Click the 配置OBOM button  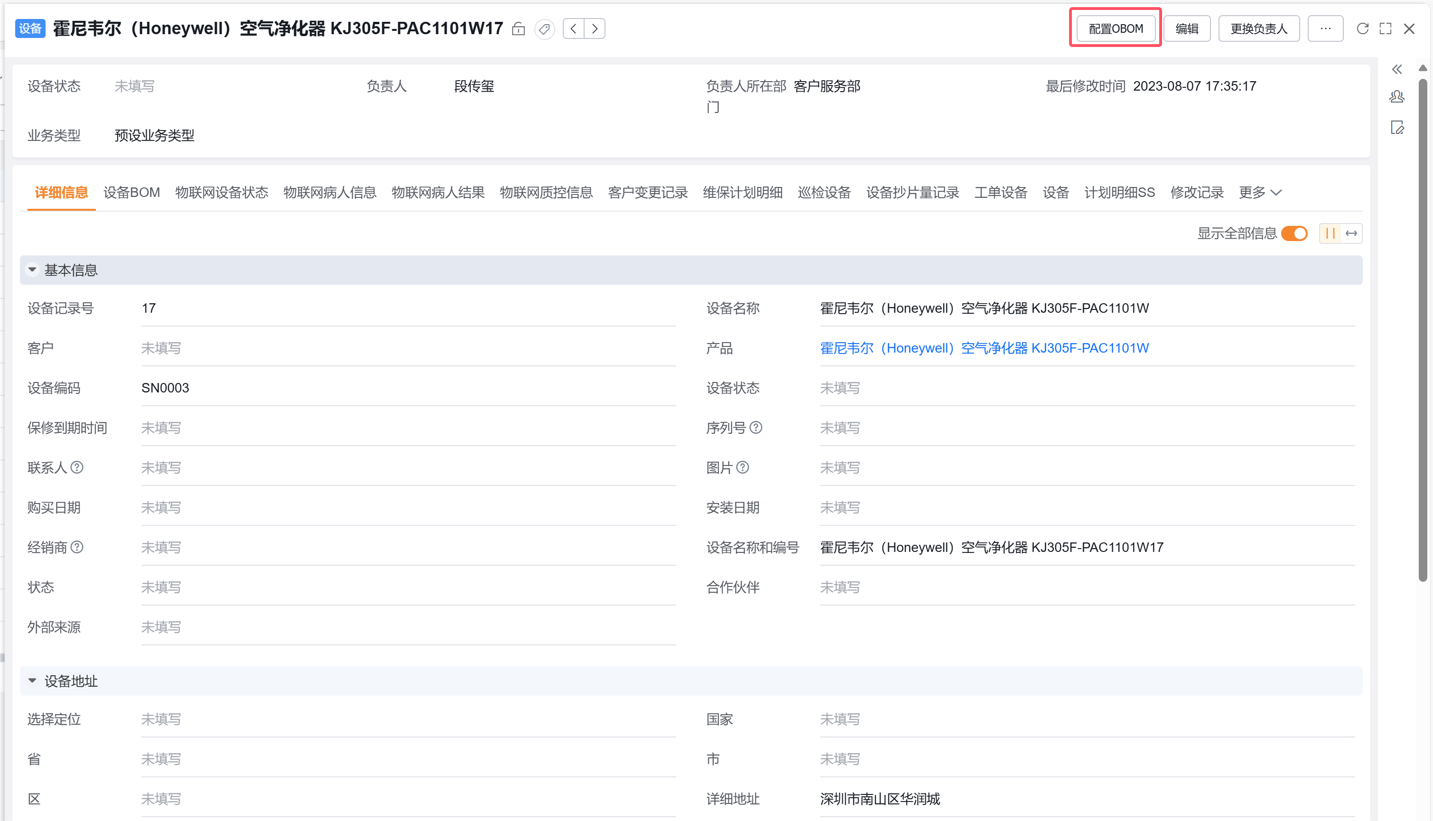(1116, 29)
